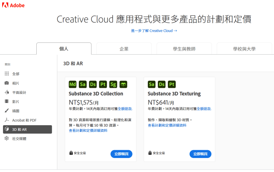Click 安全交易 text in Collection card
The width and height of the screenshot is (274, 172).
[80, 153]
